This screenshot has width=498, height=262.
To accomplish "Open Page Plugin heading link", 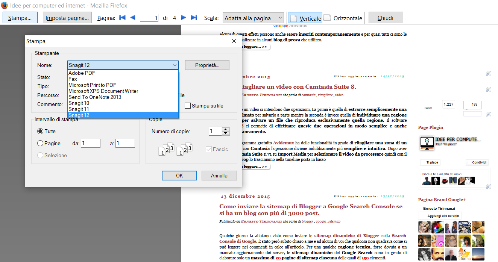I will coord(431,127).
